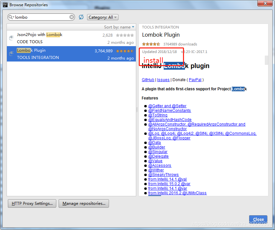Screen dimensions: 275x230
Task: Click the refresh repositories icon
Action: [81, 17]
